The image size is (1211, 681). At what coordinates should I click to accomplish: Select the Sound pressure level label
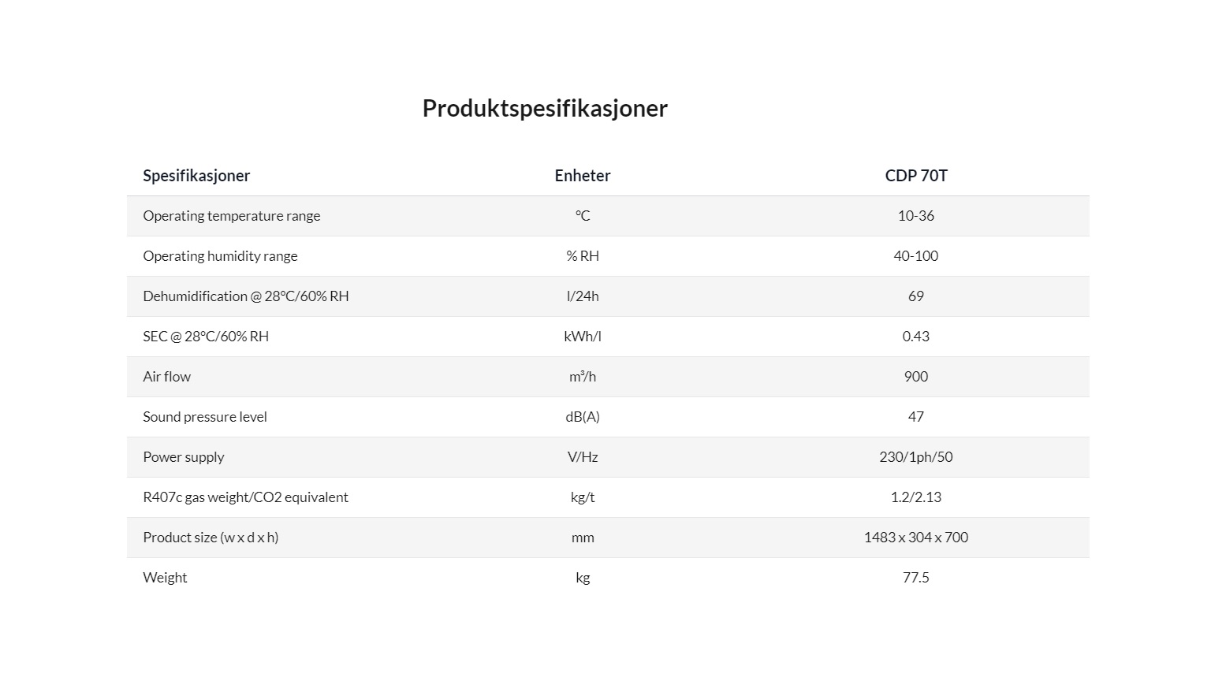click(x=205, y=417)
